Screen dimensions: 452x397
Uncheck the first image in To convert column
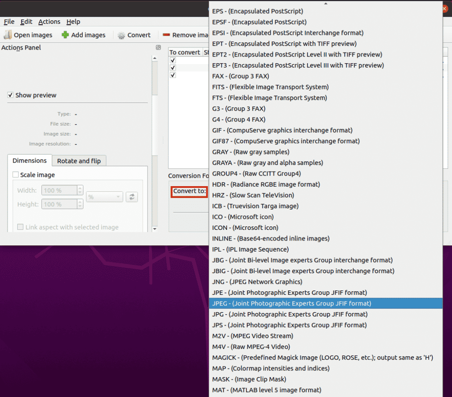point(172,60)
